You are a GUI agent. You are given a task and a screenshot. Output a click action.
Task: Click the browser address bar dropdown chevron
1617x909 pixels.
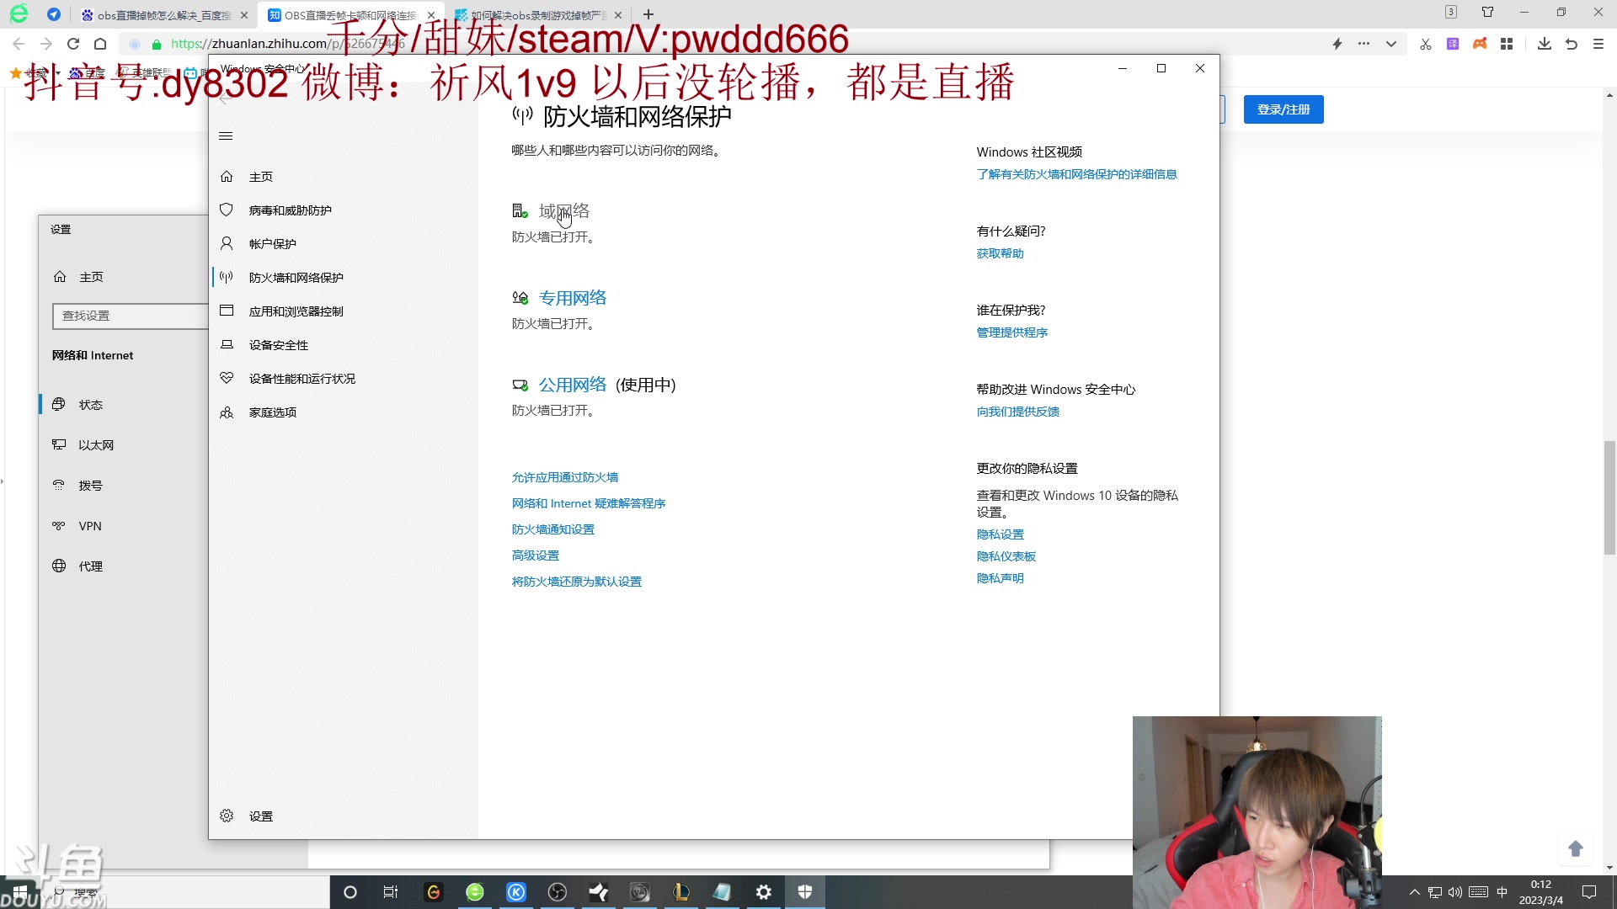click(1390, 44)
